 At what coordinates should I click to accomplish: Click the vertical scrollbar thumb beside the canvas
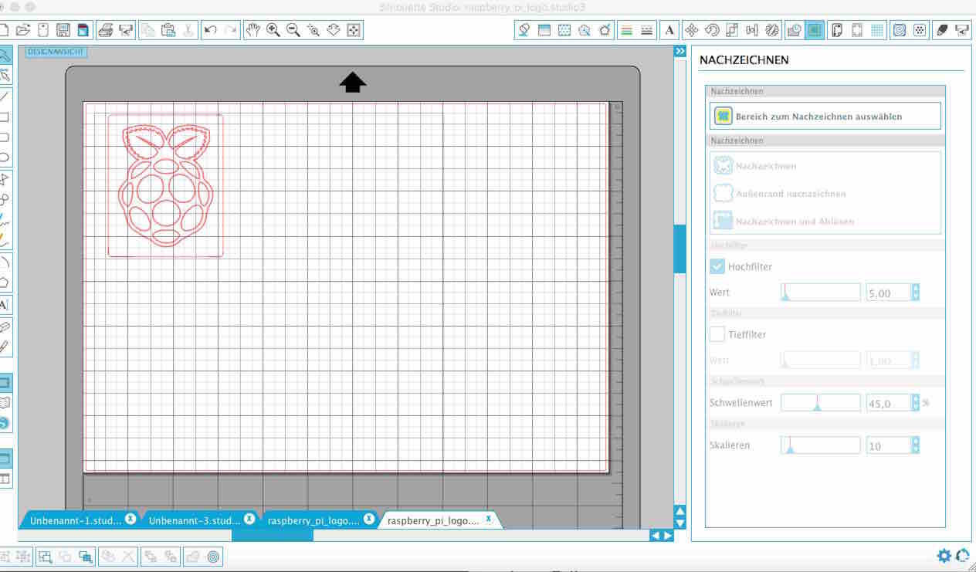click(x=679, y=249)
